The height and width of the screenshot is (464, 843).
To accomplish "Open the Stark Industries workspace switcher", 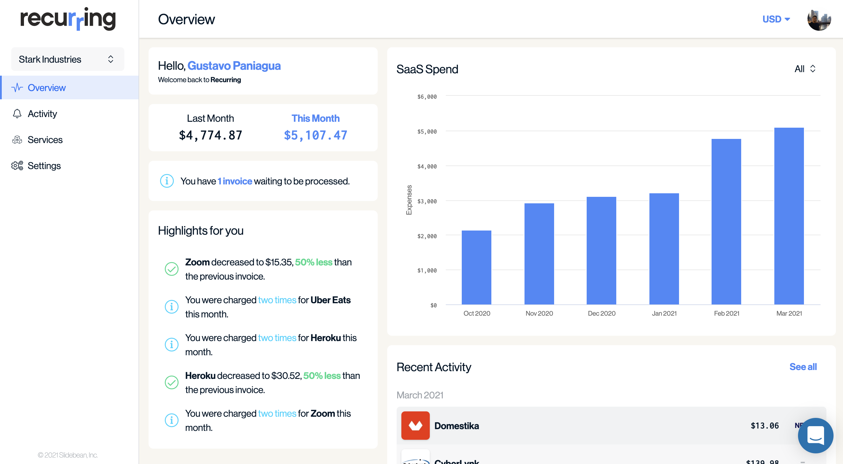I will tap(67, 59).
